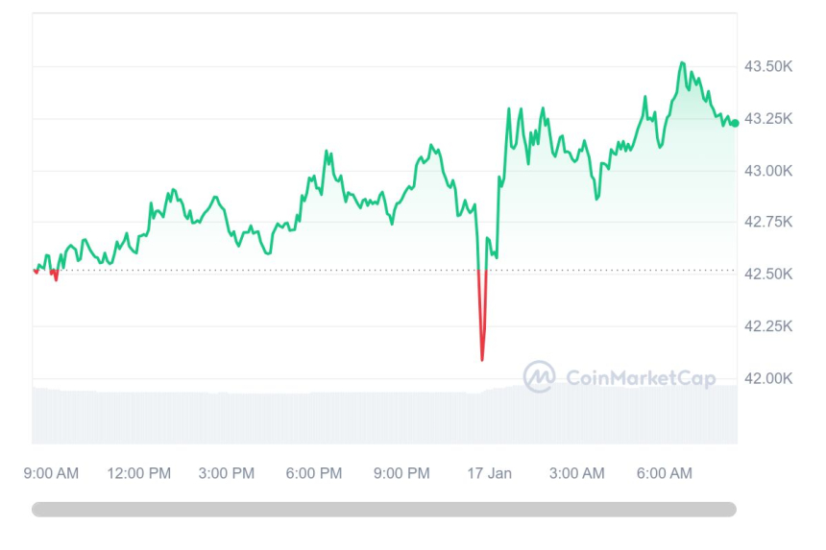Click the green current-price dot at line end

[x=735, y=123]
